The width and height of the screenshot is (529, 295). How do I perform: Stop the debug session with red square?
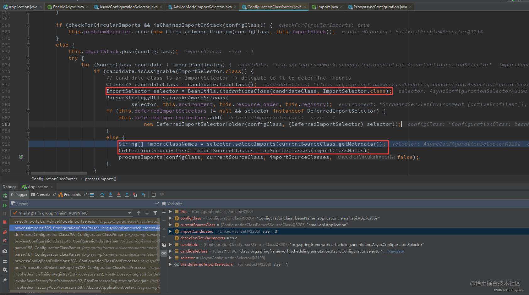tap(5, 222)
